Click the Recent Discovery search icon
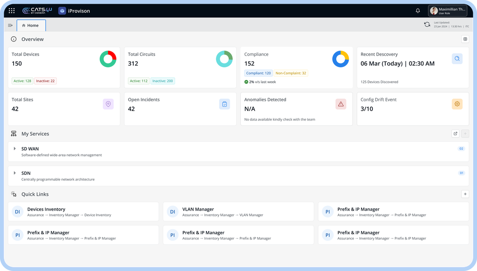477x271 pixels. (x=457, y=59)
